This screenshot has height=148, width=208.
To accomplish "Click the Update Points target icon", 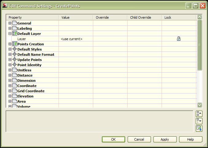I will (x=15, y=59).
